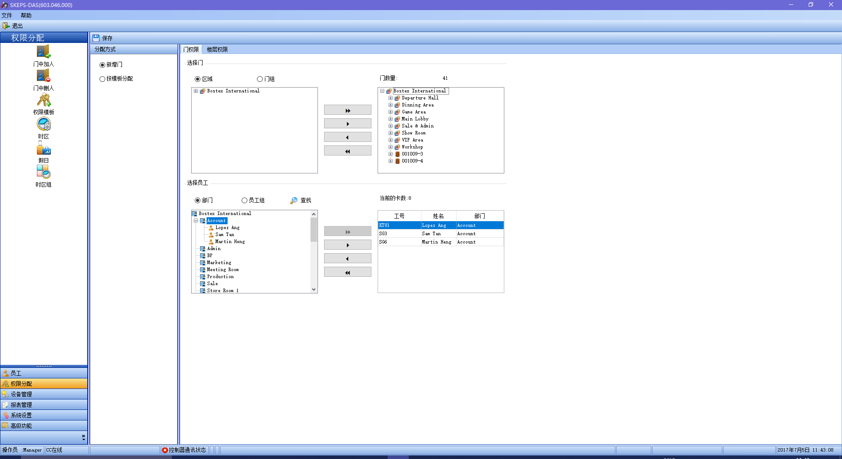Viewport: 842px width, 459px height.
Task: Select the 员工组 radio button
Action: [244, 201]
